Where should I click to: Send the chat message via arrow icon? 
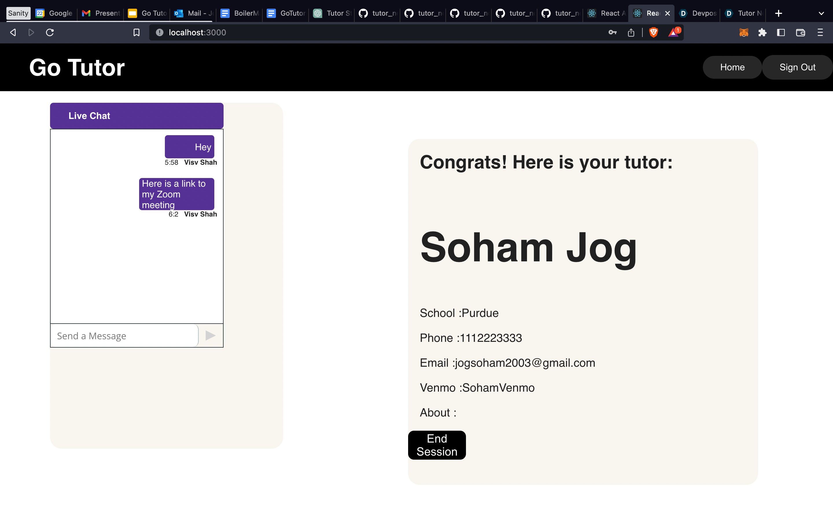(x=210, y=335)
